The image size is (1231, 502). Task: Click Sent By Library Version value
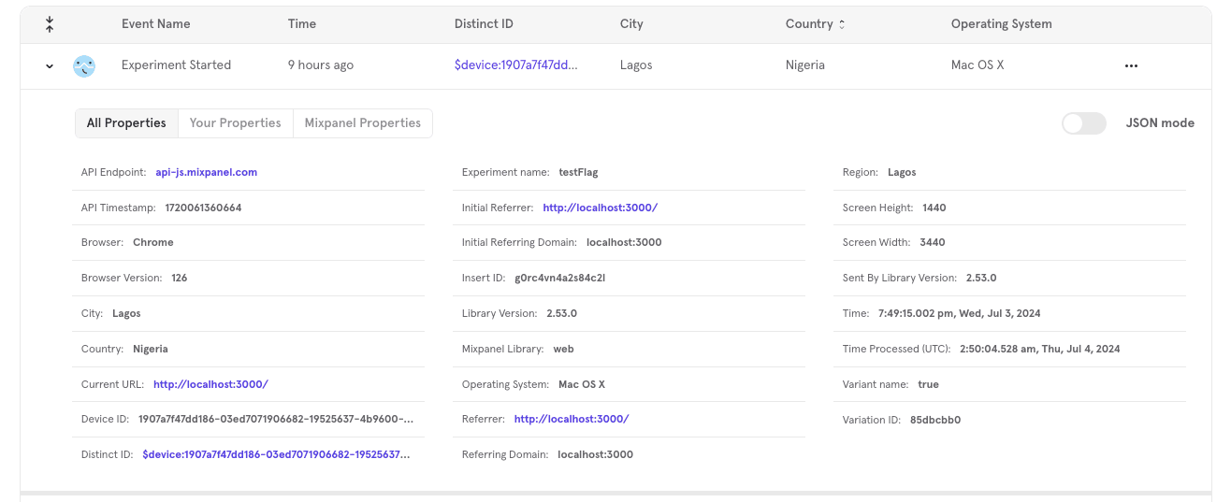pos(981,278)
